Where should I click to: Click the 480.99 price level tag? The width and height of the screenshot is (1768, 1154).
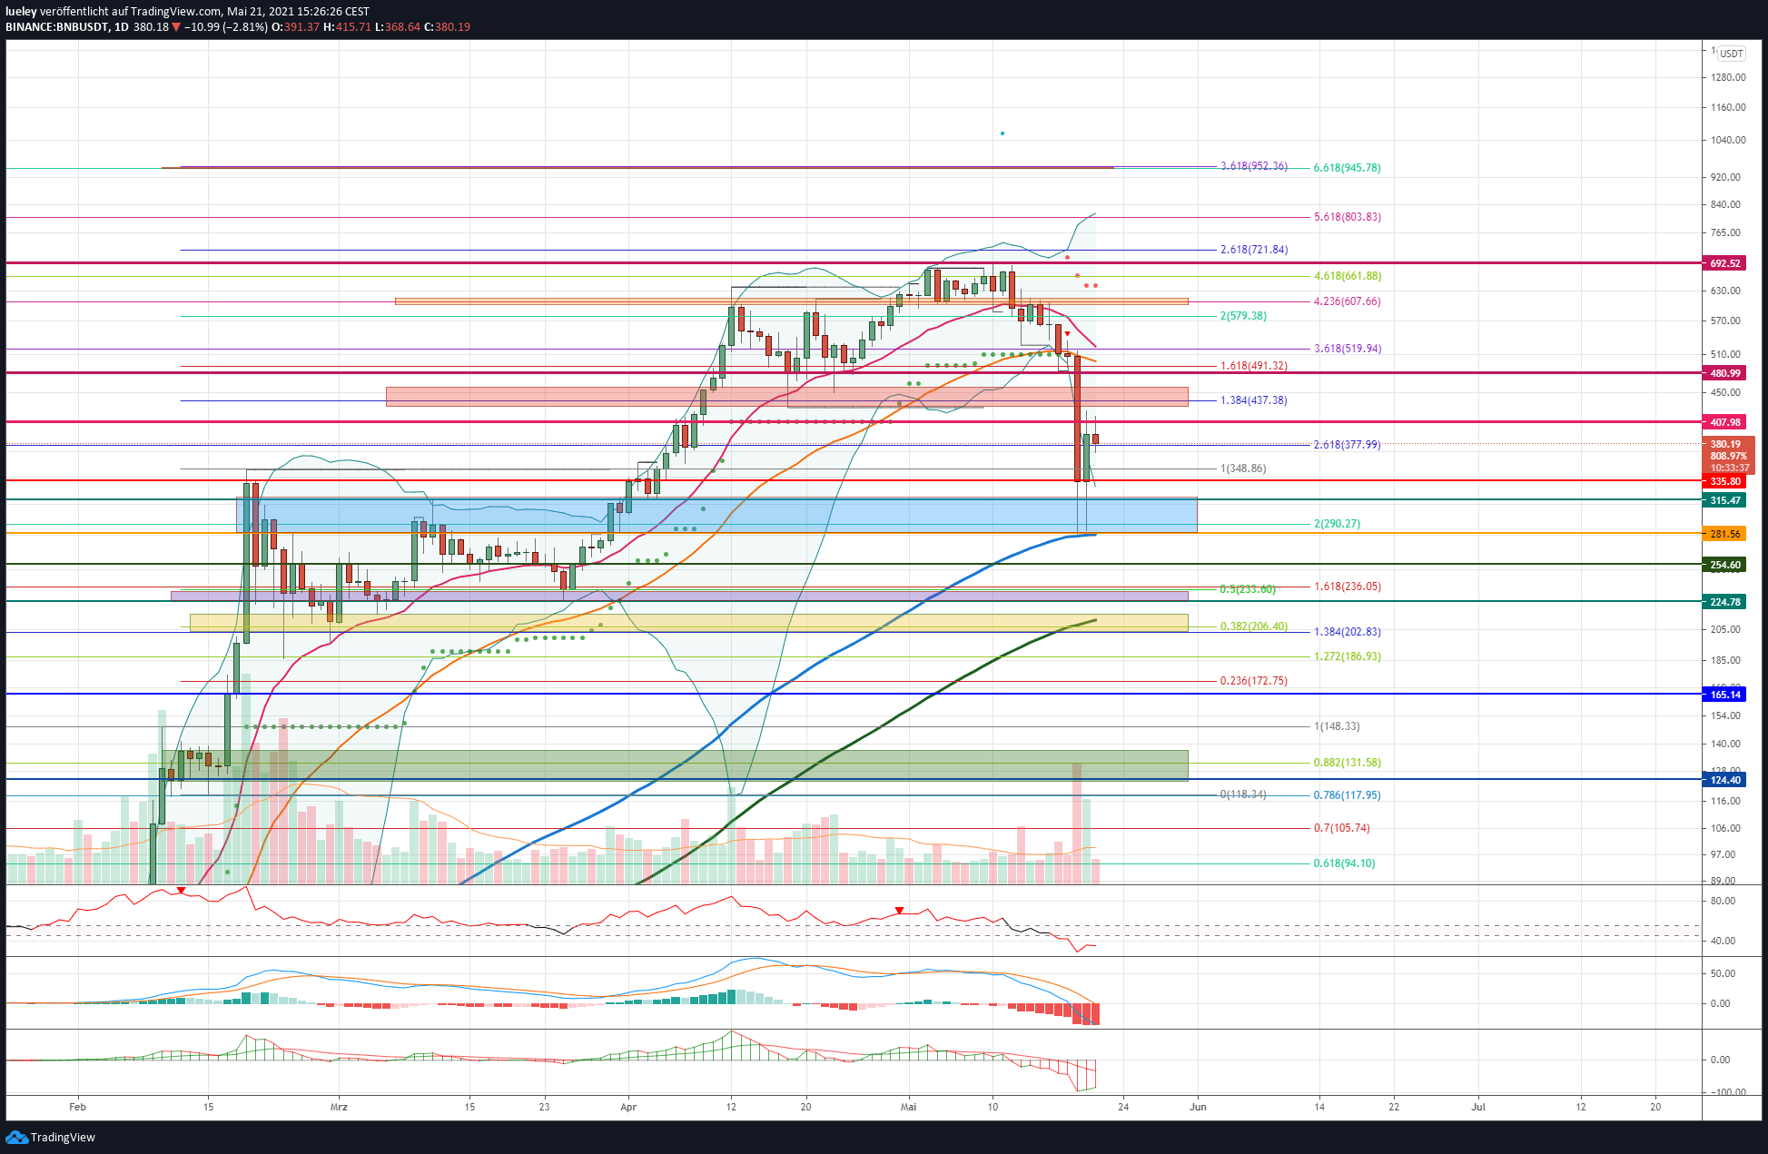pos(1725,373)
